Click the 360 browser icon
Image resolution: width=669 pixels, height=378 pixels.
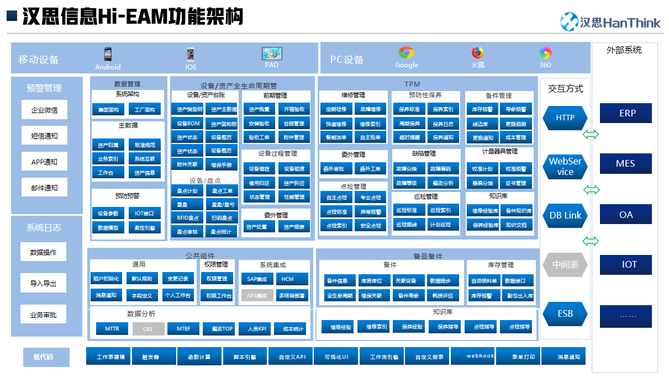pyautogui.click(x=545, y=53)
